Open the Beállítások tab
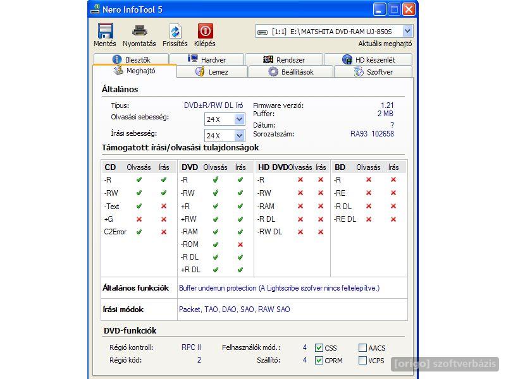Image resolution: width=506 pixels, height=379 pixels. point(291,71)
